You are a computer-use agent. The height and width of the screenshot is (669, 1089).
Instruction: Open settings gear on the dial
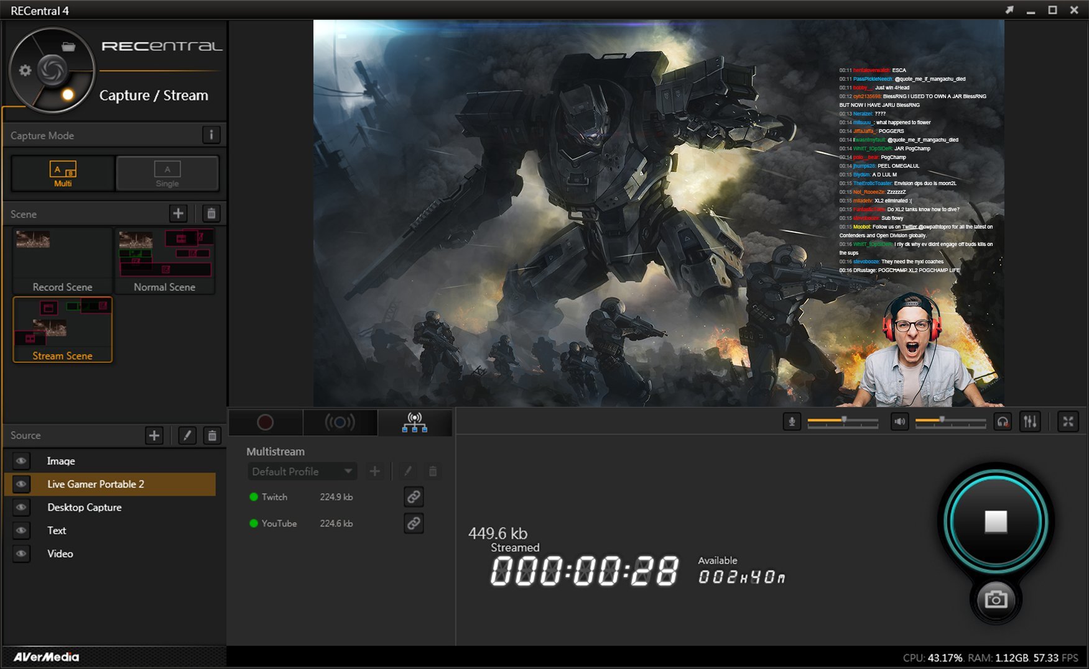[x=25, y=70]
